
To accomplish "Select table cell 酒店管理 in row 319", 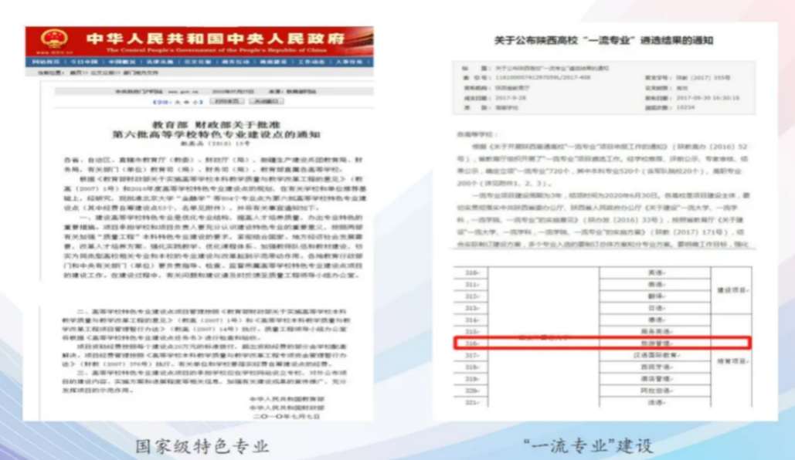I will 655,379.
